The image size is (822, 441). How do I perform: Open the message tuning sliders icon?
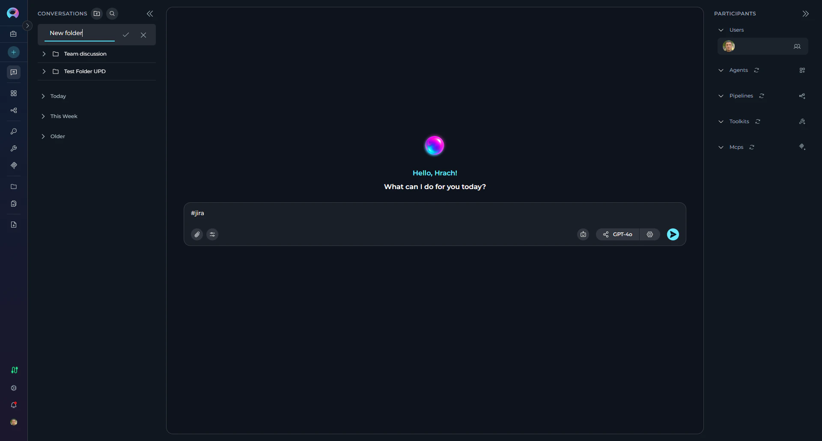coord(212,234)
